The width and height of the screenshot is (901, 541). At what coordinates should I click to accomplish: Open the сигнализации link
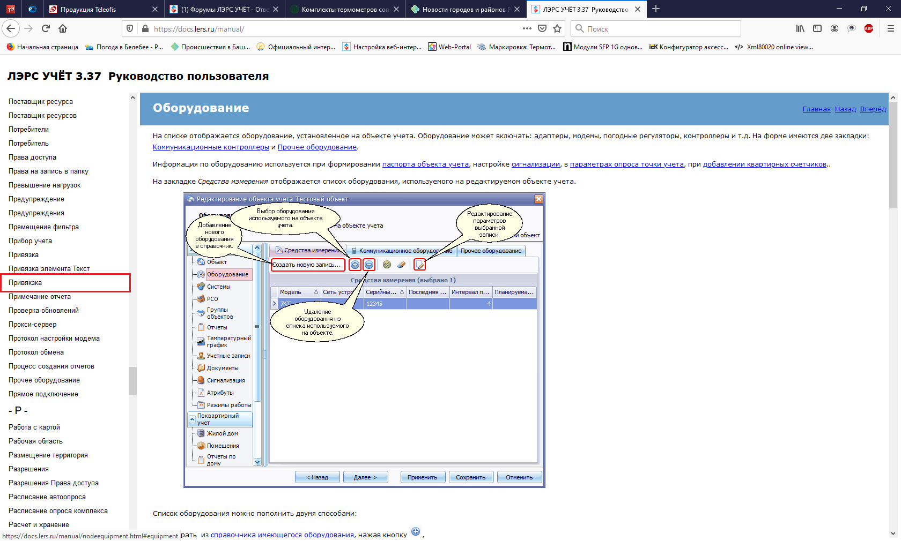pos(536,164)
